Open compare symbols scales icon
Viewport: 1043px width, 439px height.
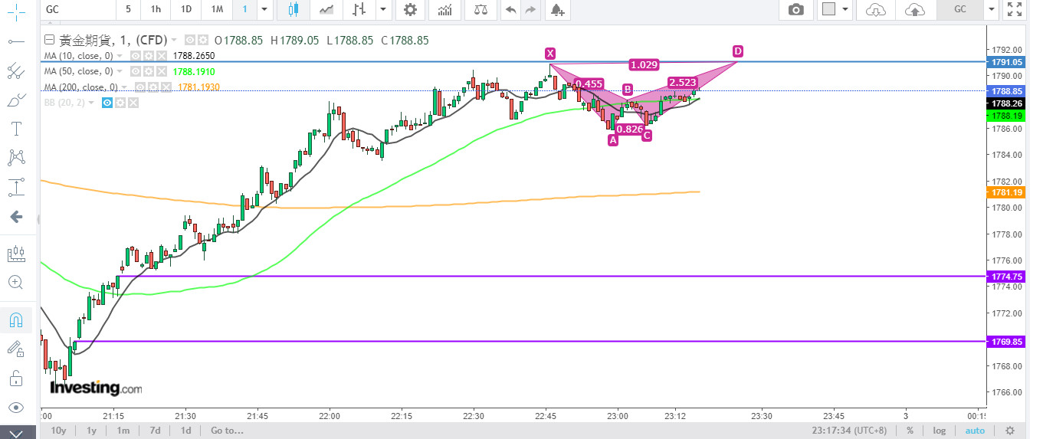coord(481,10)
